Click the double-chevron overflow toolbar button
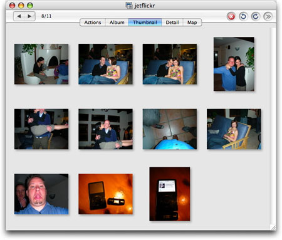The image size is (282, 240). tap(268, 16)
